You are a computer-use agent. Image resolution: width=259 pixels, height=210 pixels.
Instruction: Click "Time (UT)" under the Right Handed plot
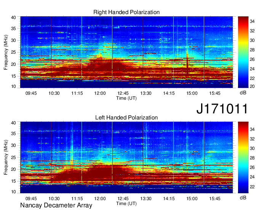(126, 98)
